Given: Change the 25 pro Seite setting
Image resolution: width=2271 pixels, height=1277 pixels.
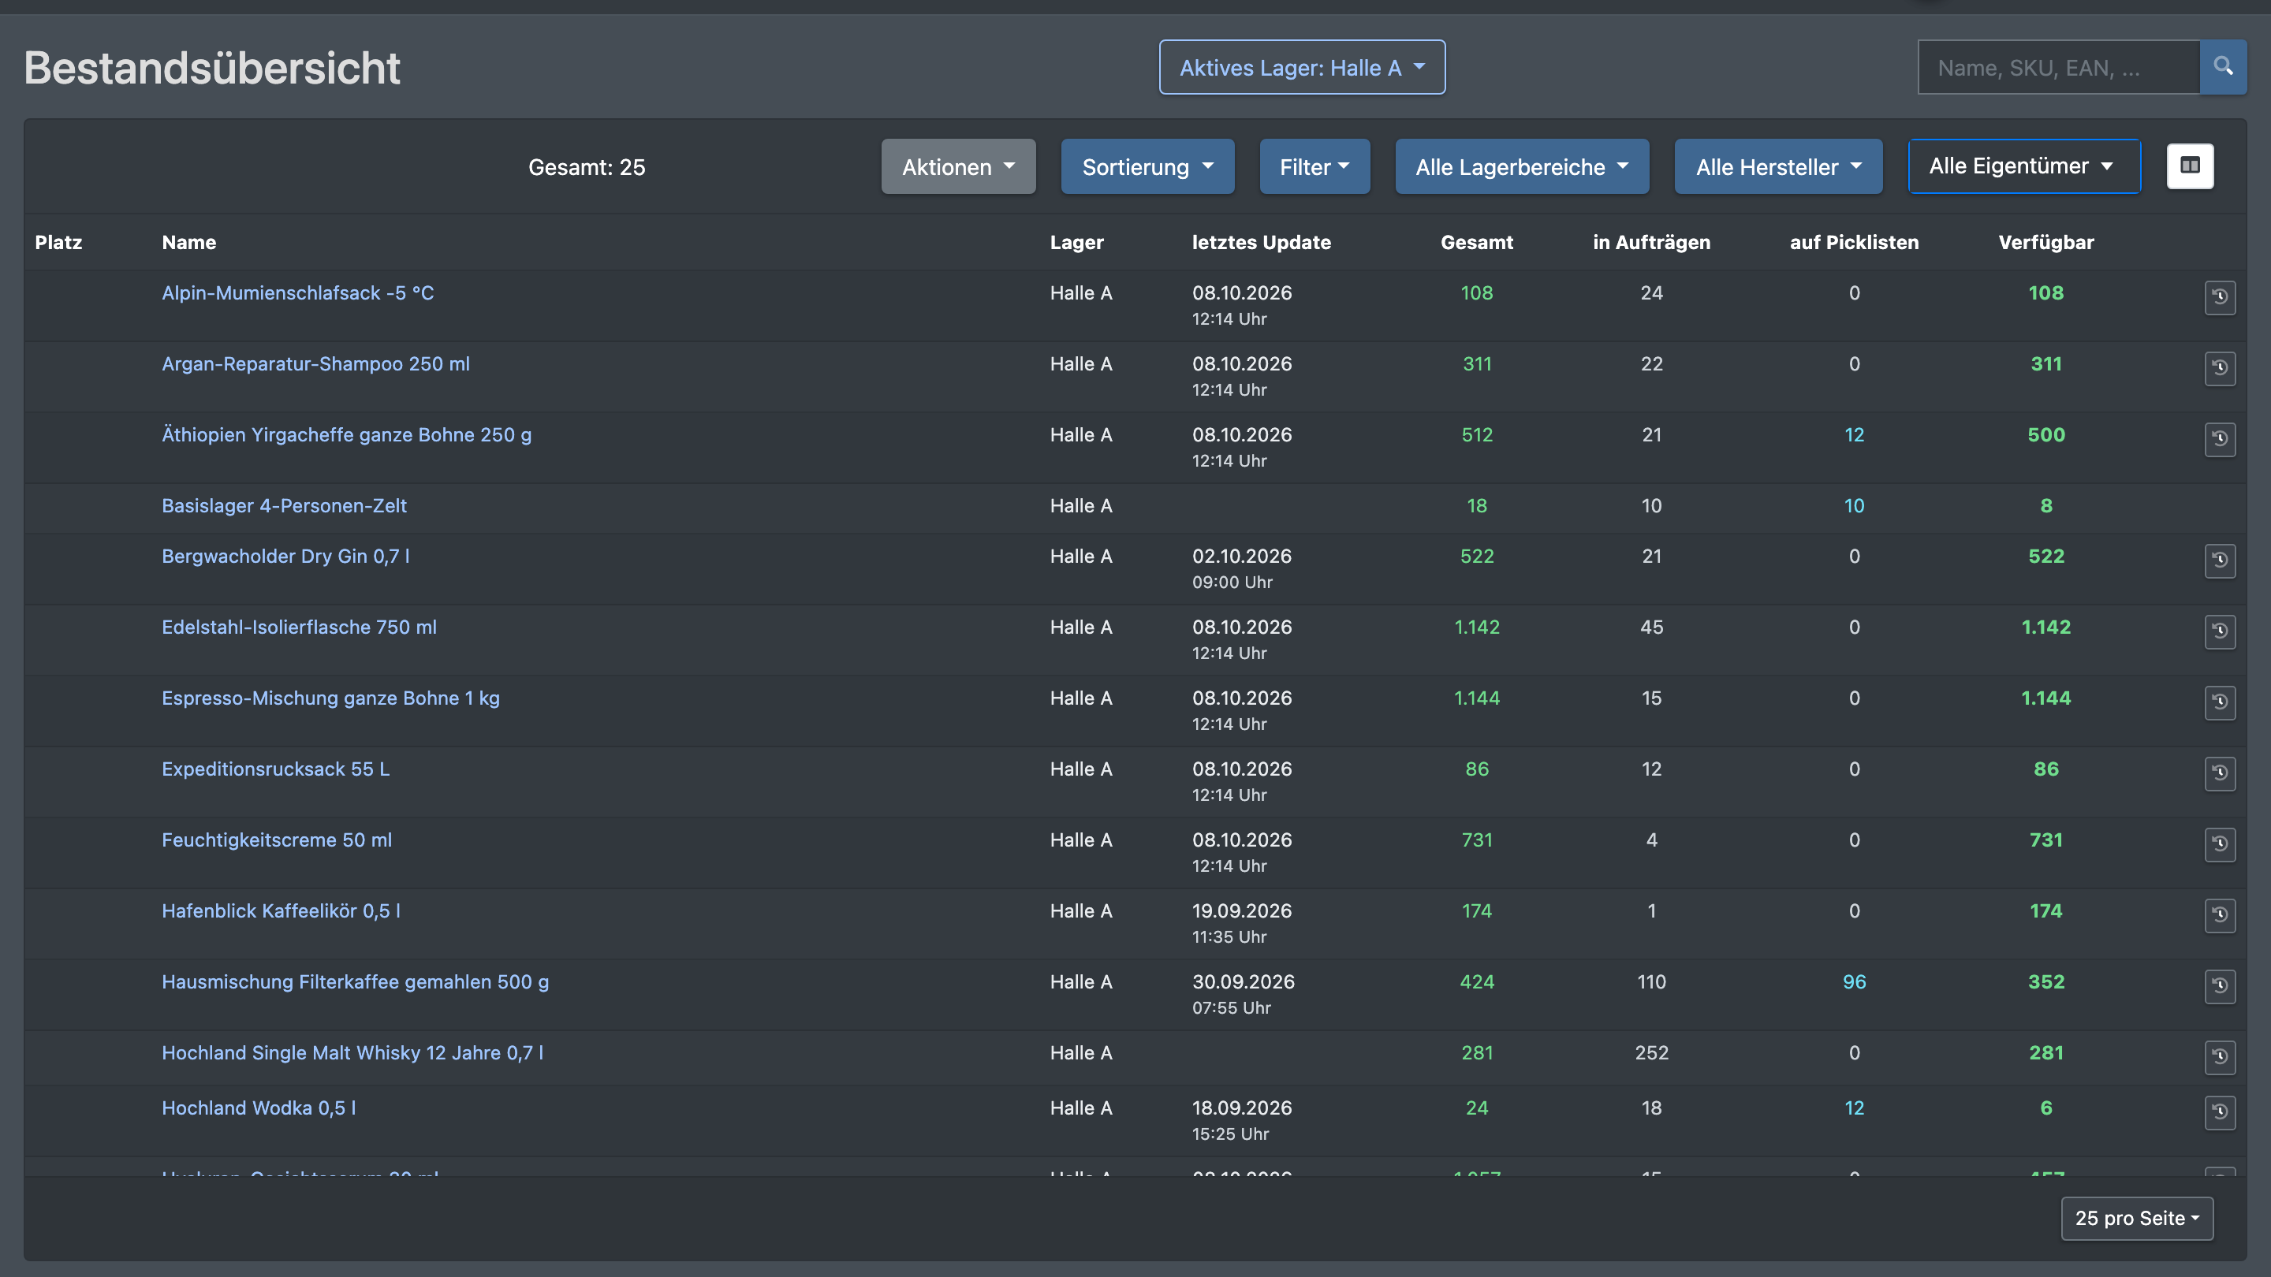Looking at the screenshot, I should click(2137, 1218).
